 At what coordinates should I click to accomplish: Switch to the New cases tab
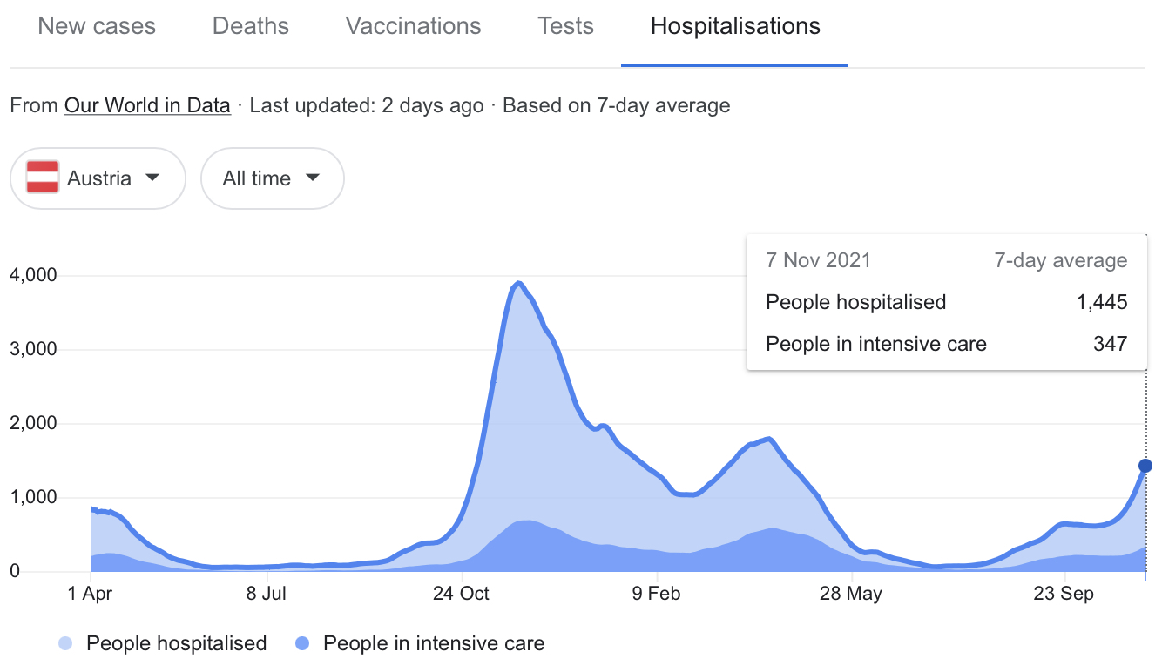97,26
